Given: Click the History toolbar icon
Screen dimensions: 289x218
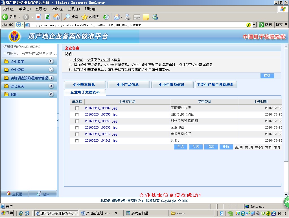Looking at the screenshot, I should (x=106, y=17).
